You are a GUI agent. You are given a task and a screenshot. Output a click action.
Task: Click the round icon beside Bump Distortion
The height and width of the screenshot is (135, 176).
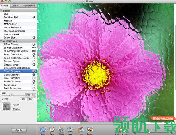tap(34, 54)
